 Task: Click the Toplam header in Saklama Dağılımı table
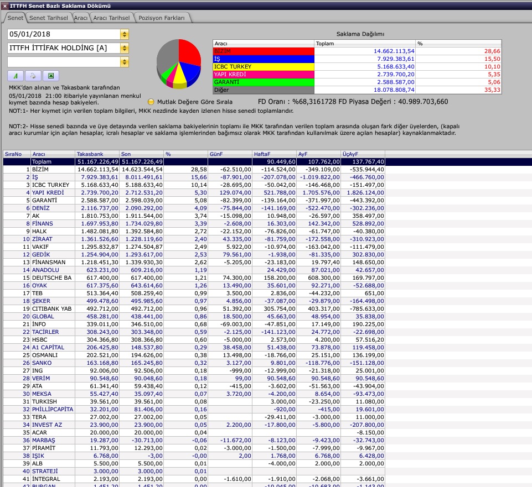pyautogui.click(x=365, y=44)
